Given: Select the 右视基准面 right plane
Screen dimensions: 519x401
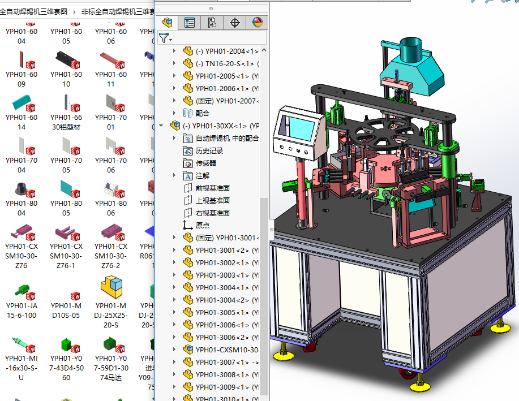Looking at the screenshot, I should 212,213.
